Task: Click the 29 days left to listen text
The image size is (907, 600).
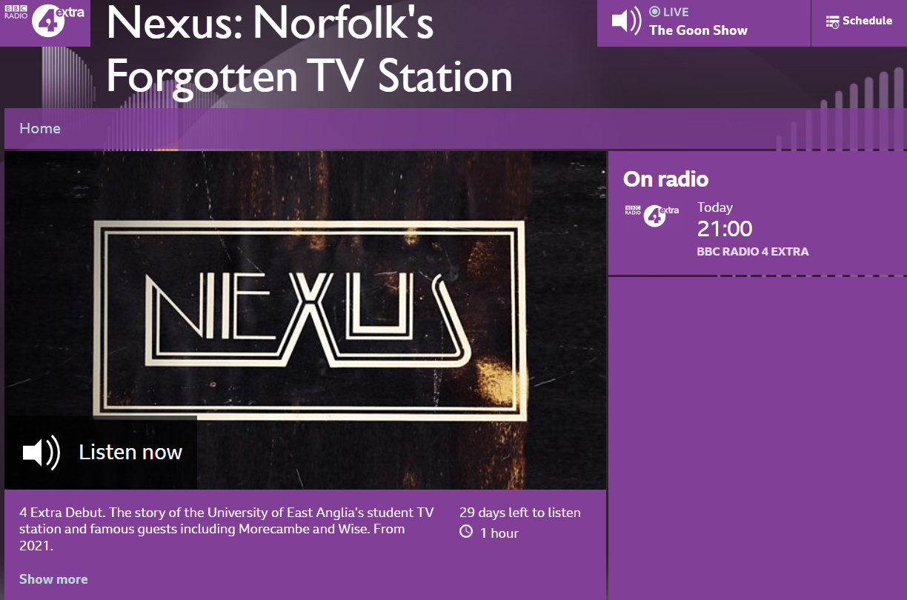Action: coord(520,513)
